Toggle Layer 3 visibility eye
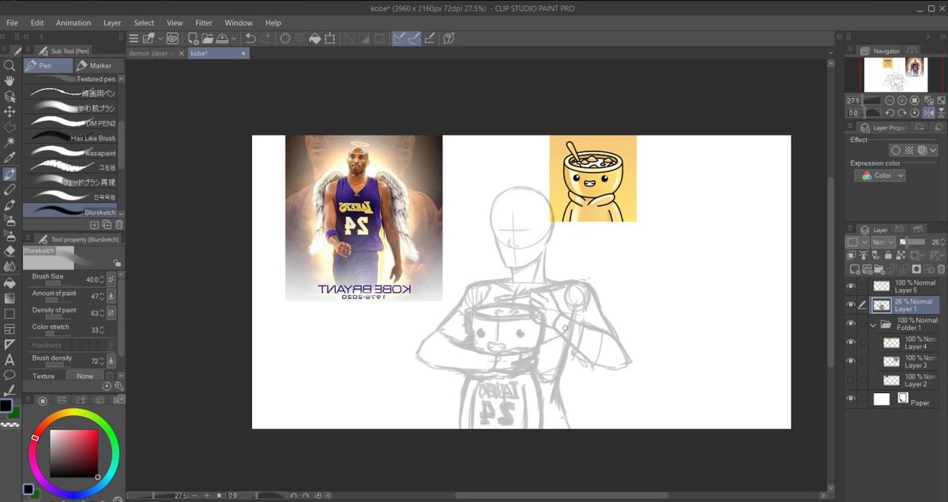This screenshot has height=502, width=948. 851,362
